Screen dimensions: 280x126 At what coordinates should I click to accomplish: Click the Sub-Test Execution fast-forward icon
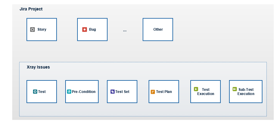coord(235,89)
